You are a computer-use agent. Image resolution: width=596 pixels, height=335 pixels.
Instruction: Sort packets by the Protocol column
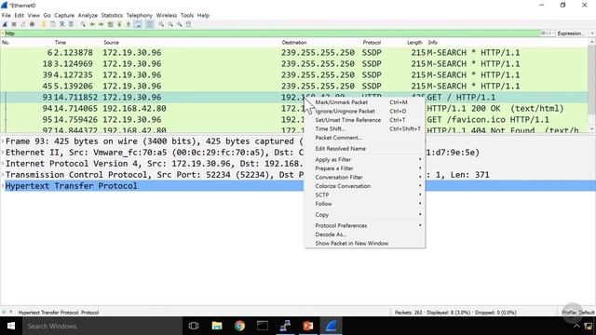tap(372, 43)
